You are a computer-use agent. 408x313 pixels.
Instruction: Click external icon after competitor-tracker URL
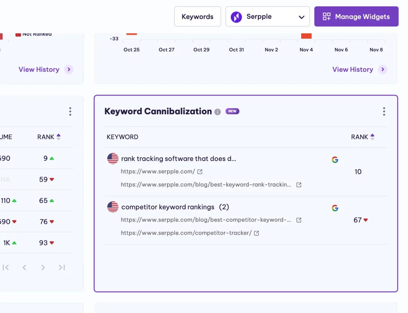tap(257, 233)
